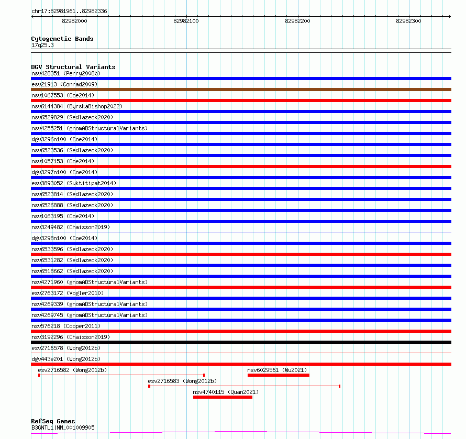Open the esv3893052 (Suktitipat2014) variant
The image size is (466, 439).
[x=74, y=183]
